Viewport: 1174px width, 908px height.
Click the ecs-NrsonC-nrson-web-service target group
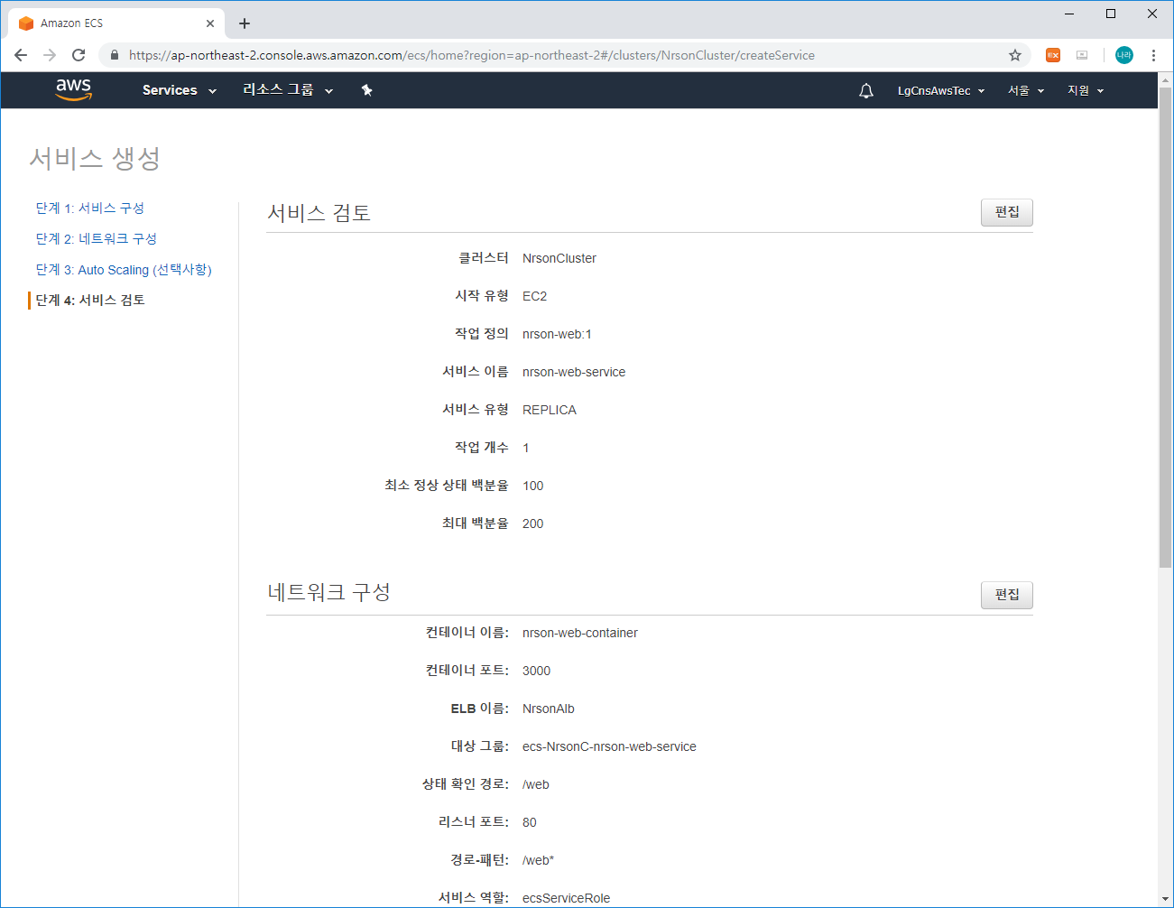coord(609,746)
